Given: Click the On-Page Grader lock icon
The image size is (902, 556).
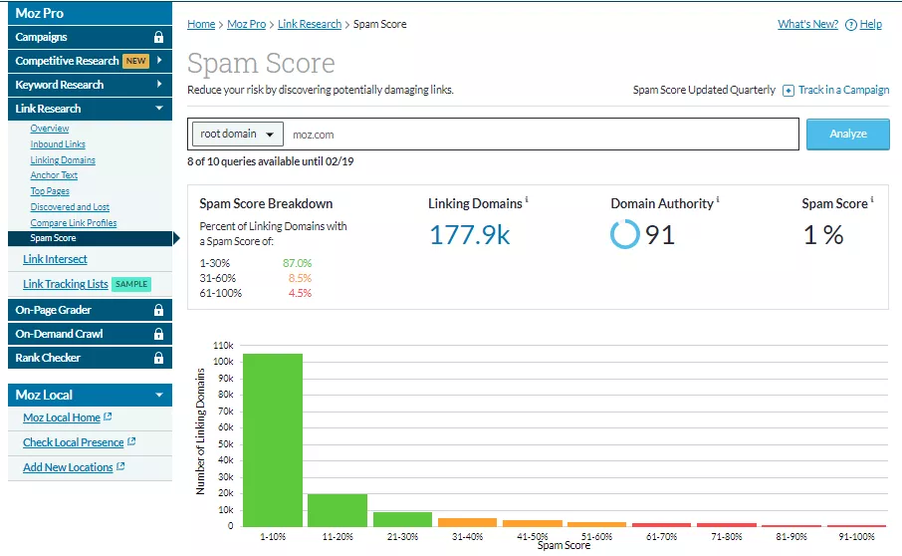Looking at the screenshot, I should coord(158,310).
